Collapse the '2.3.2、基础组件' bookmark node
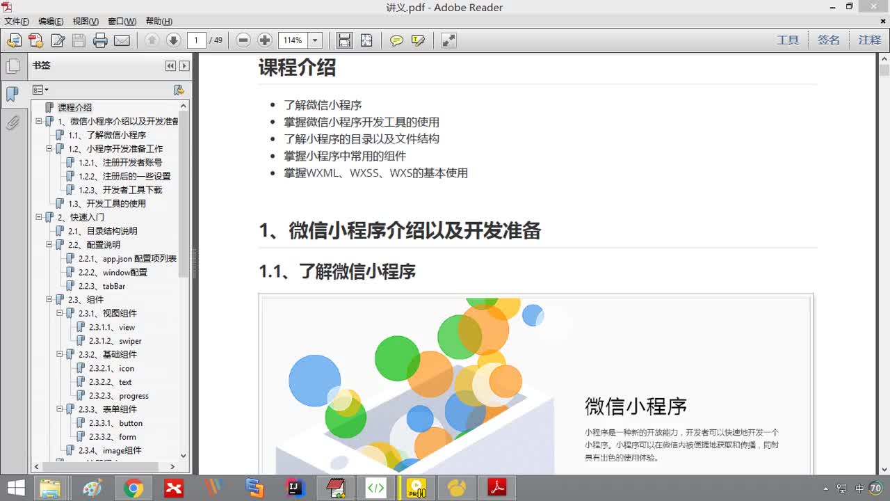This screenshot has width=890, height=501. coord(60,354)
